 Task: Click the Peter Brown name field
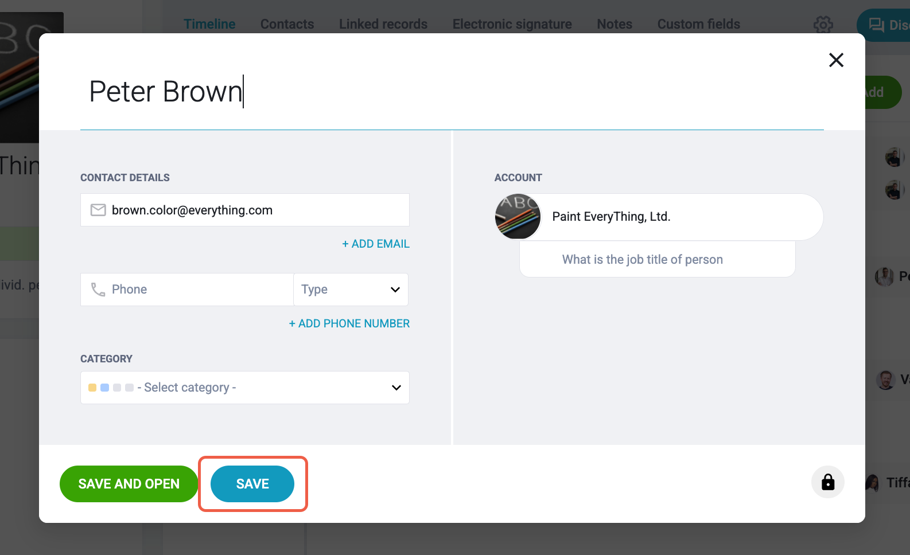click(452, 92)
